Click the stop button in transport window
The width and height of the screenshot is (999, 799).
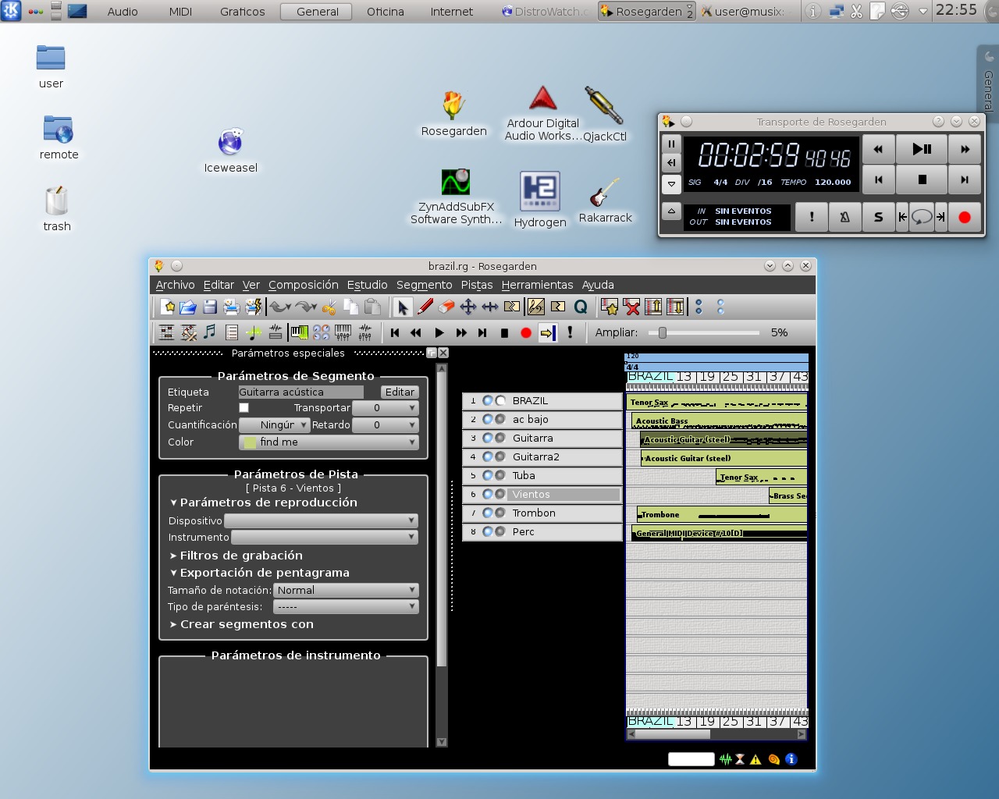(922, 179)
